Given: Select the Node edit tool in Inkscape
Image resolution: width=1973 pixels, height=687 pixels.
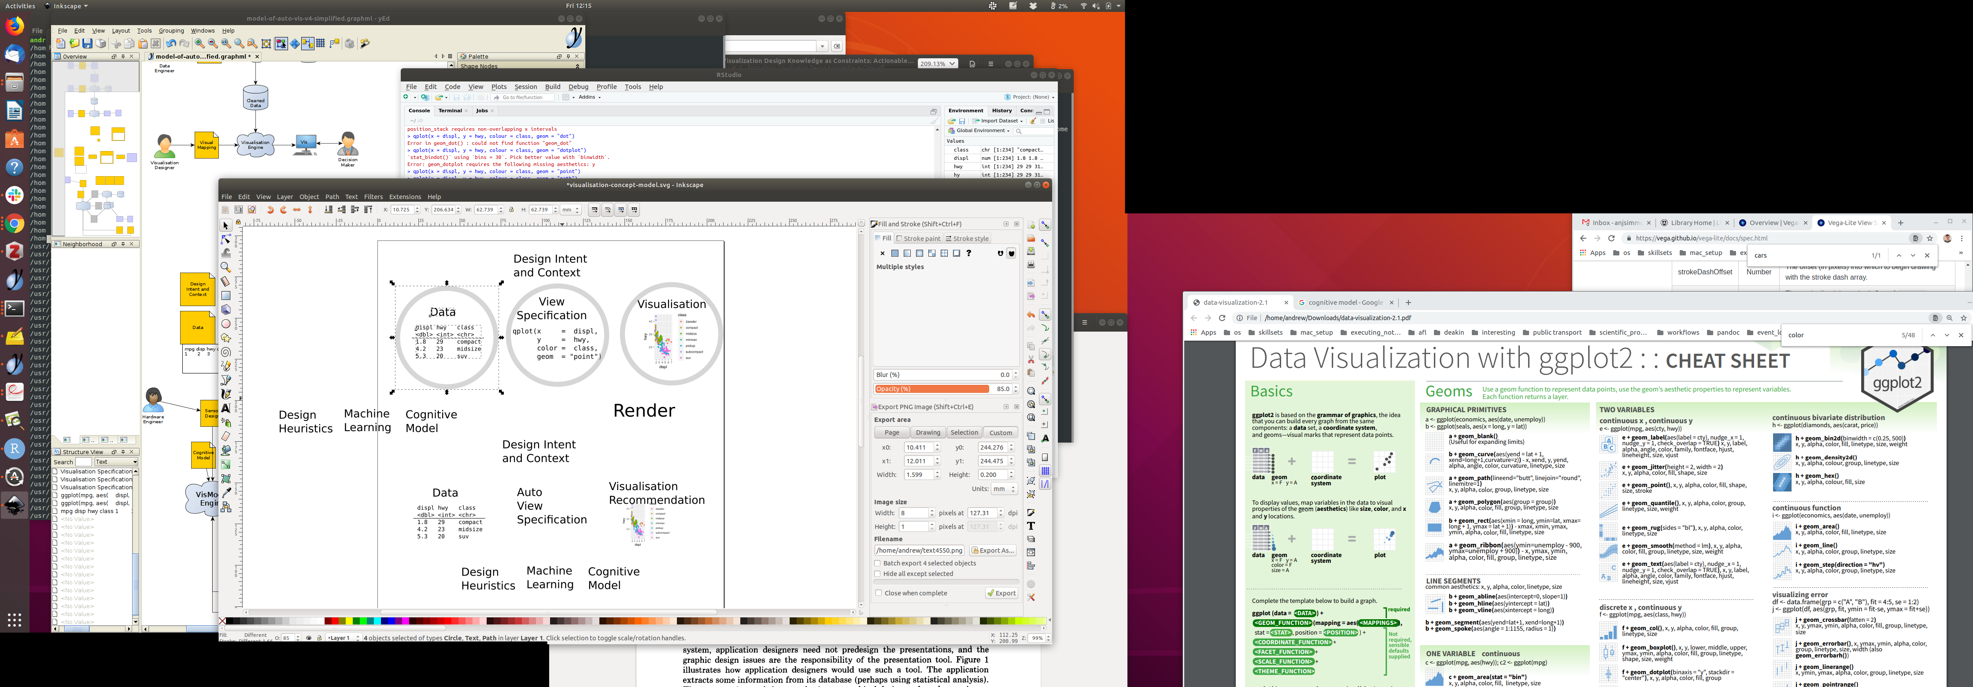Looking at the screenshot, I should 226,240.
